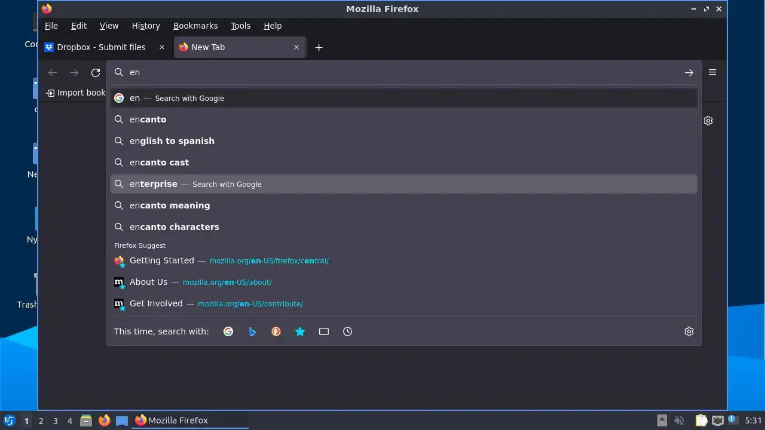This screenshot has width=765, height=430.
Task: Switch to workspace 4 in taskbar
Action: [69, 420]
